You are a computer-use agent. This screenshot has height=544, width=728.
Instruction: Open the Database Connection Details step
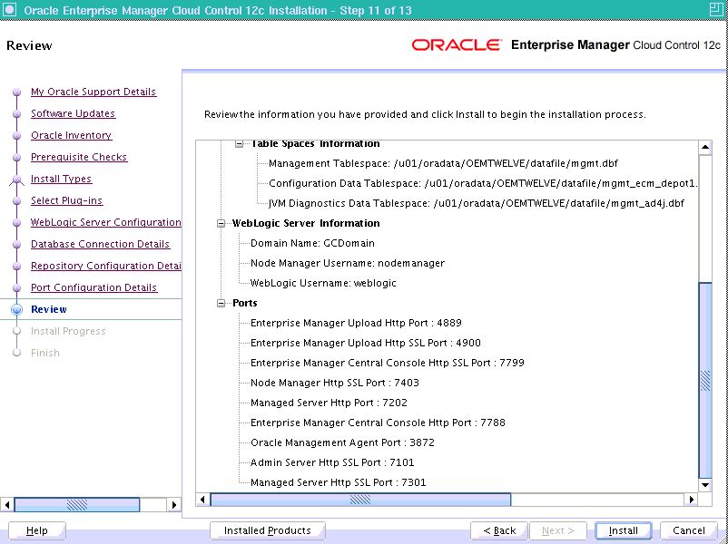[x=100, y=244]
